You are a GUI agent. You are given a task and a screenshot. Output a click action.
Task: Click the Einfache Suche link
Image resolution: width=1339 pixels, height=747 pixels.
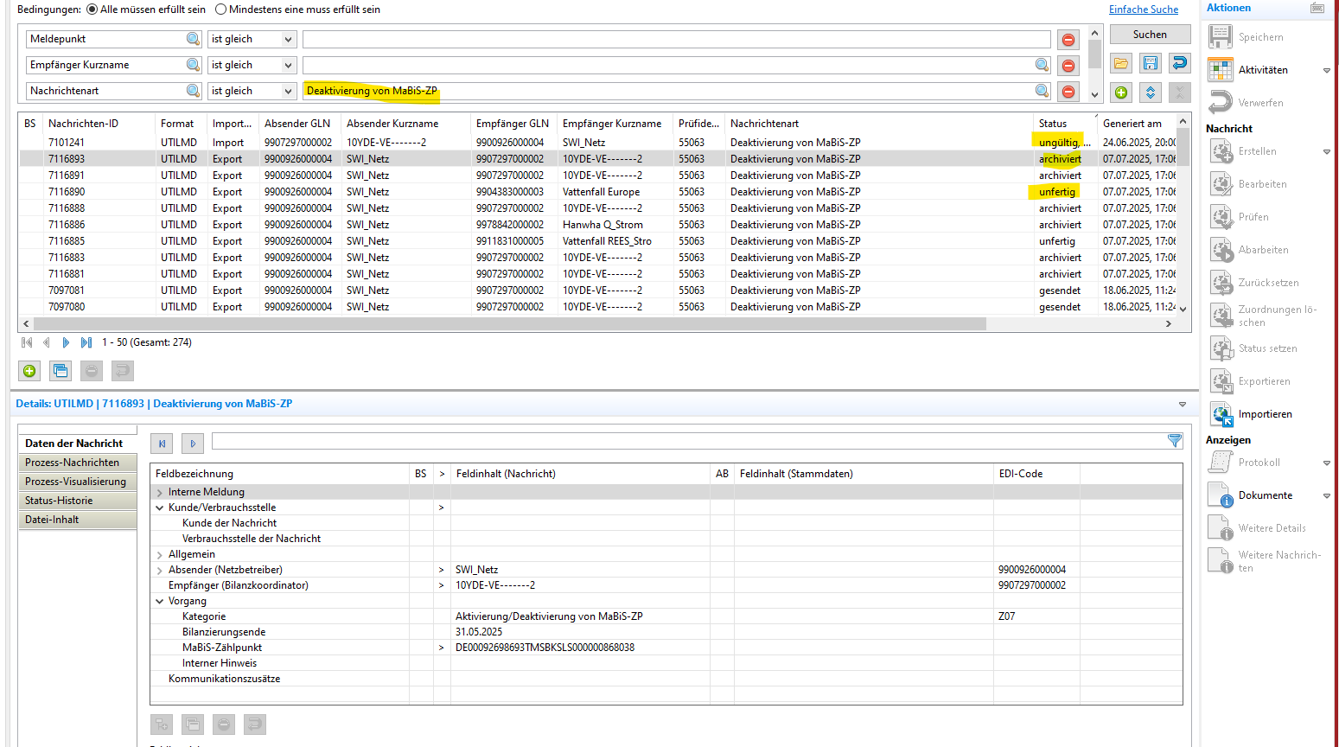click(1143, 10)
